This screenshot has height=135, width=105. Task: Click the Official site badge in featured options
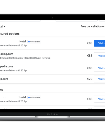coord(34,42)
